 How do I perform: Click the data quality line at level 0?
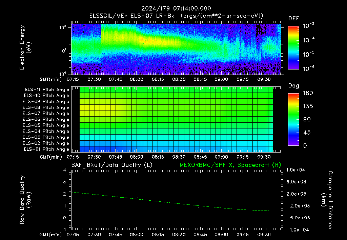[236, 218]
